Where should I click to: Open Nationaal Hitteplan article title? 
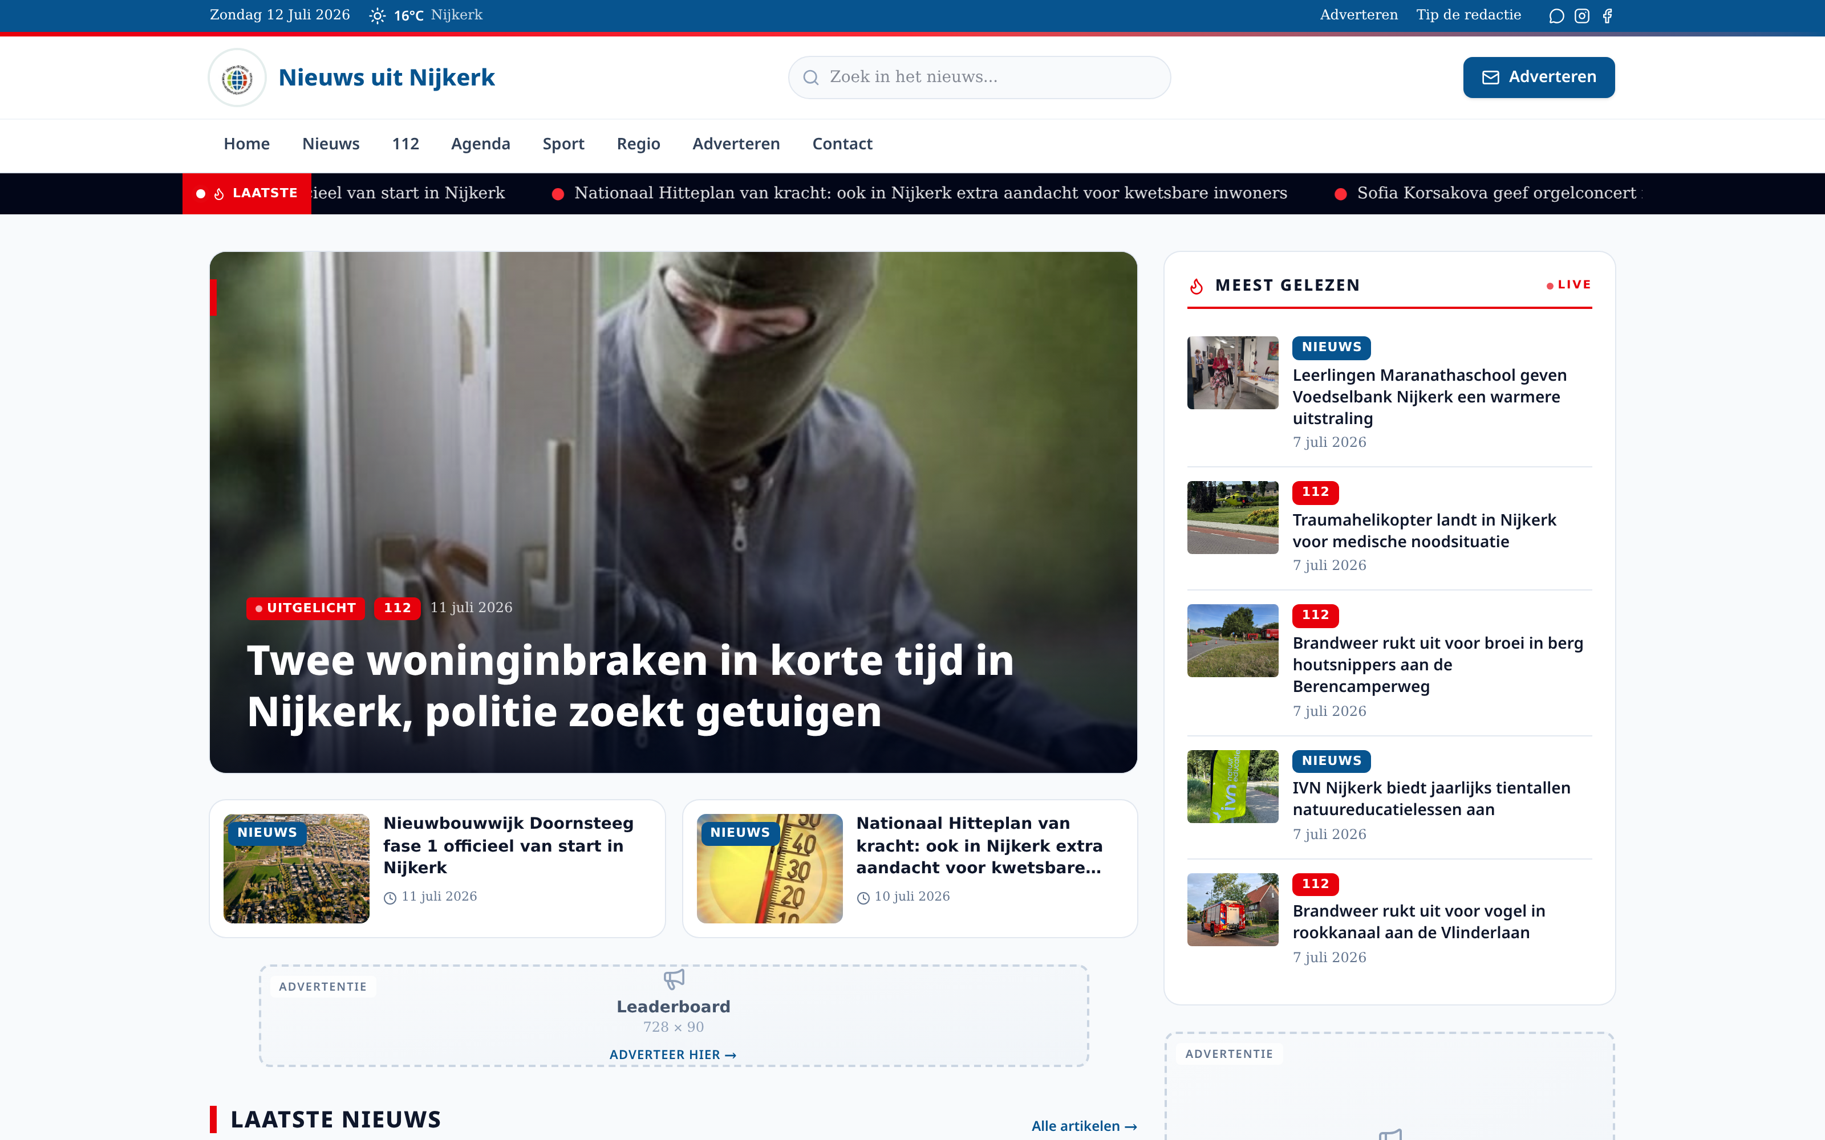pyautogui.click(x=979, y=845)
